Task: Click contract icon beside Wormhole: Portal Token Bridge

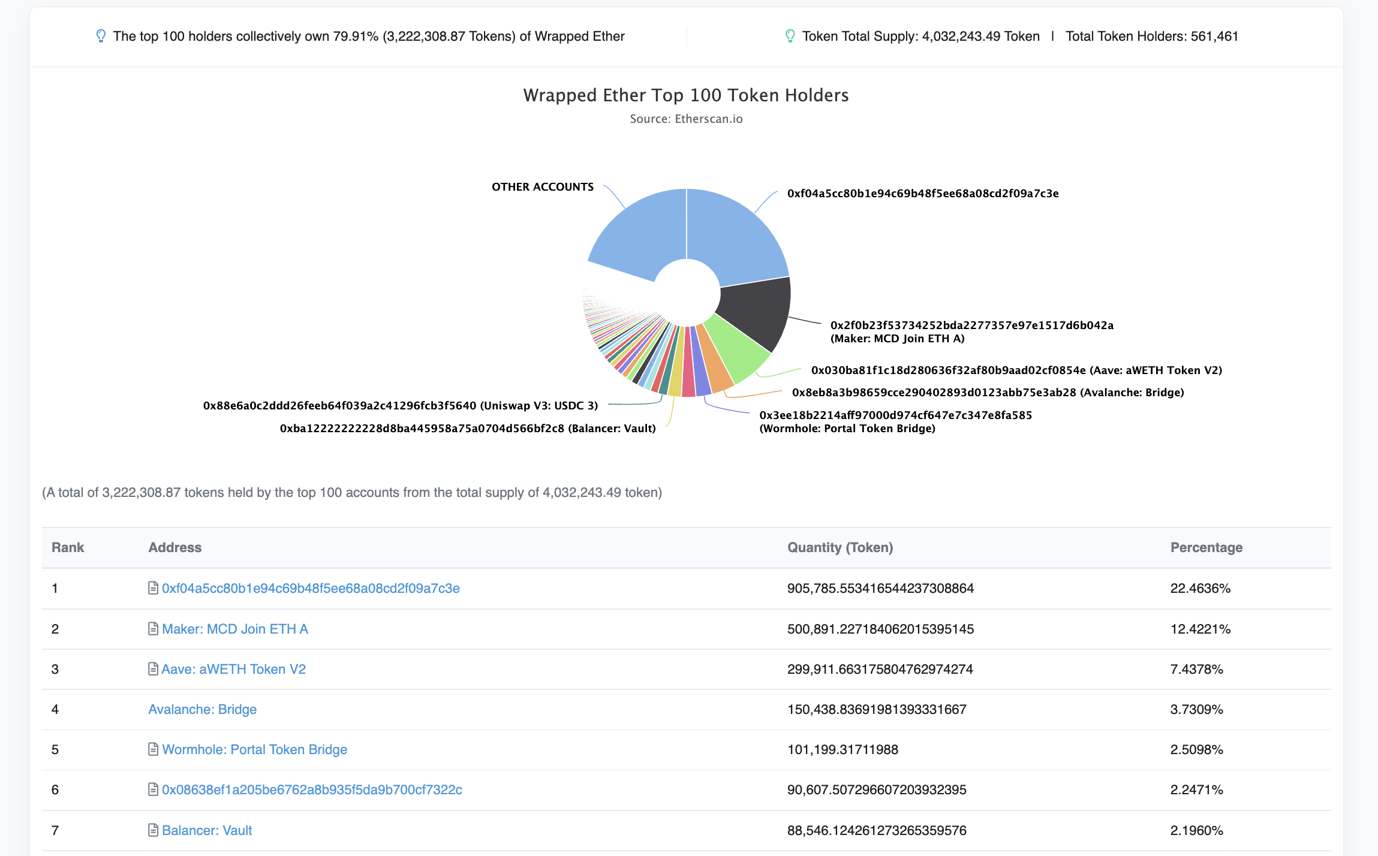Action: (x=153, y=749)
